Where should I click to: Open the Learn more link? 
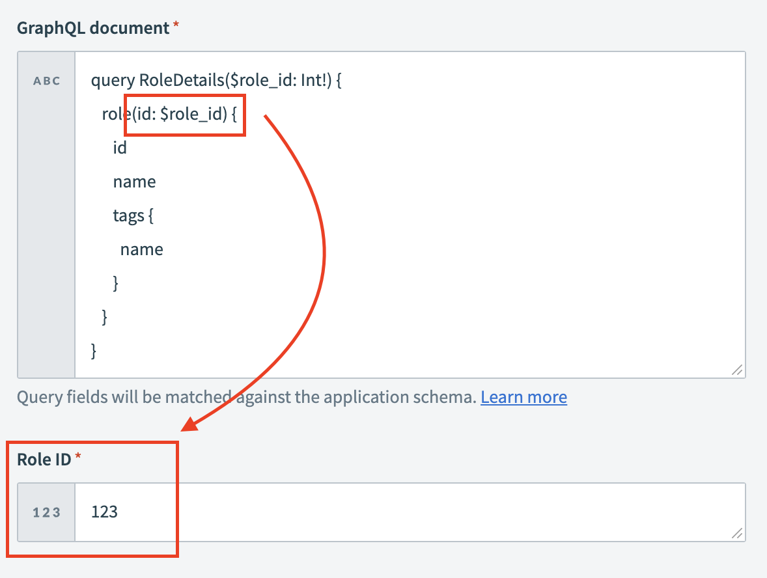click(523, 396)
